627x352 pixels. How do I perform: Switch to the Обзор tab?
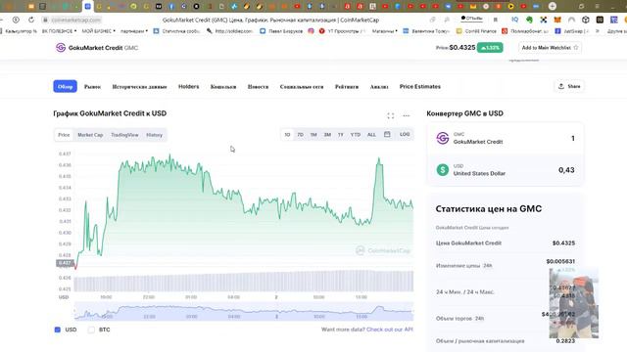(66, 86)
